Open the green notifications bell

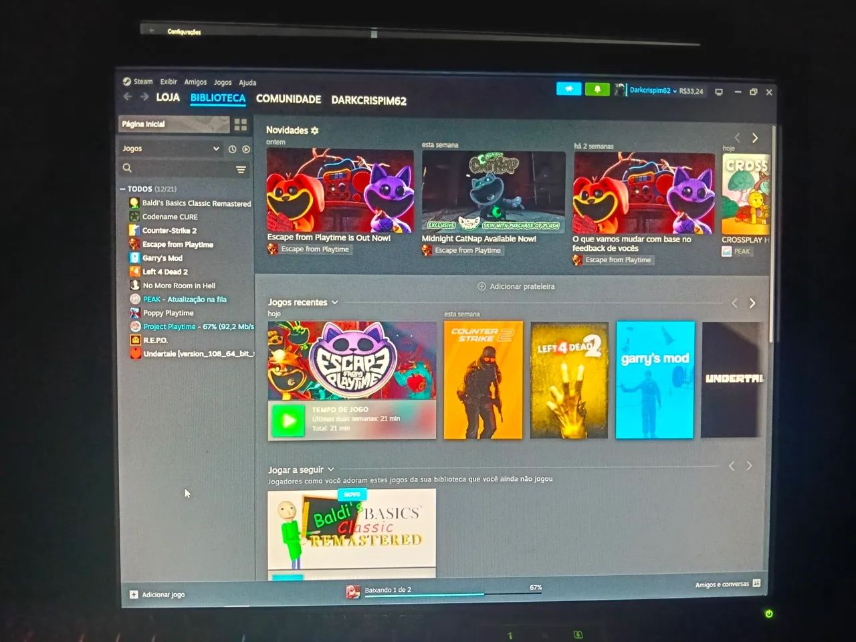pyautogui.click(x=597, y=90)
